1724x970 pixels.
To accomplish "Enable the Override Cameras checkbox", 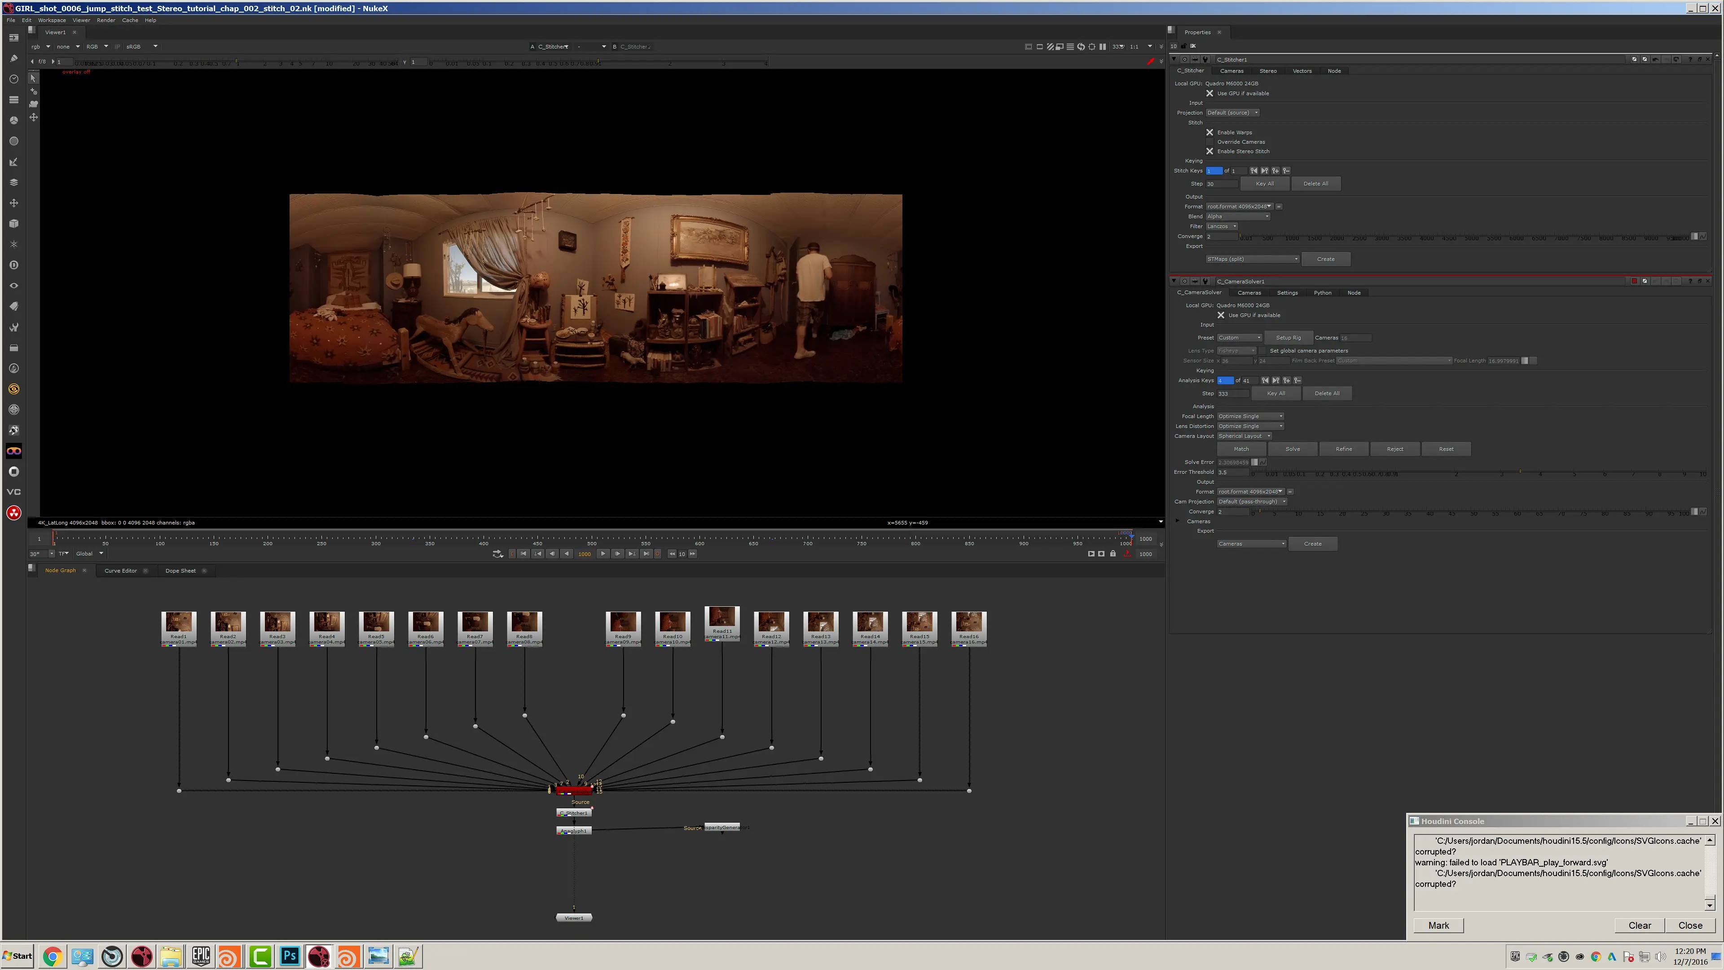I will (x=1210, y=142).
